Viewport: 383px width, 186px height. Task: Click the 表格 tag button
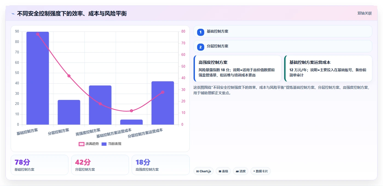coord(223,171)
